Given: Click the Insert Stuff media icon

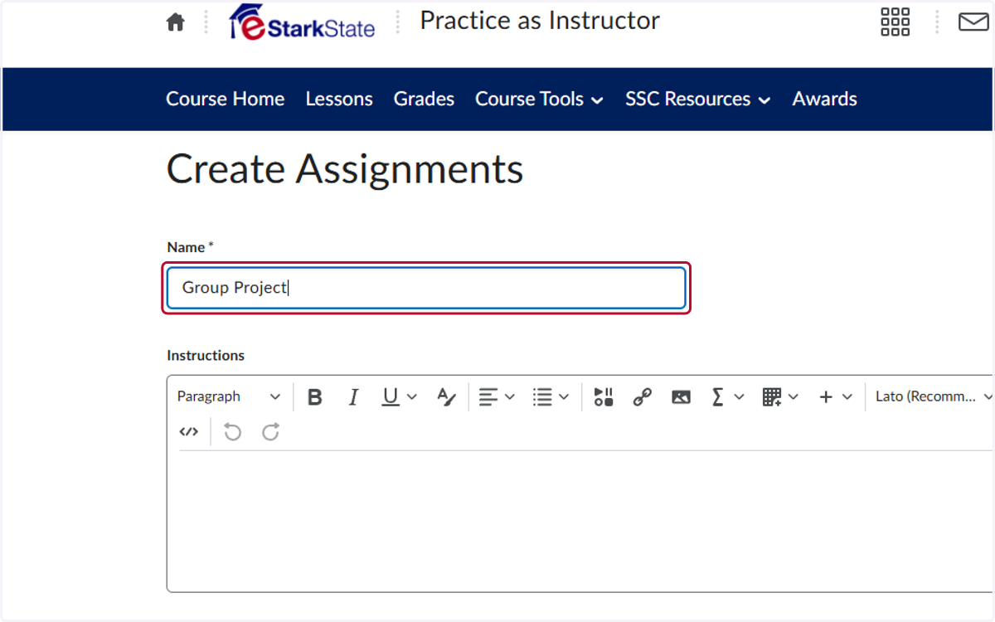Looking at the screenshot, I should click(x=604, y=397).
